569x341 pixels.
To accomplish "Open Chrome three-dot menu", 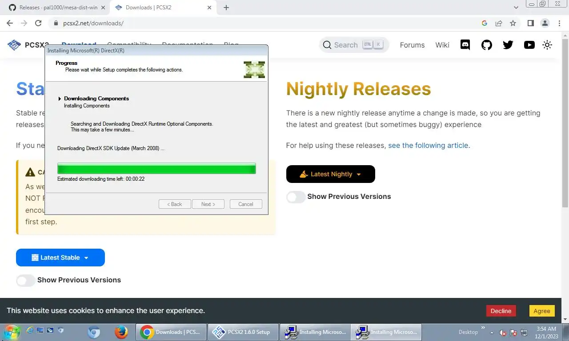I will [559, 23].
